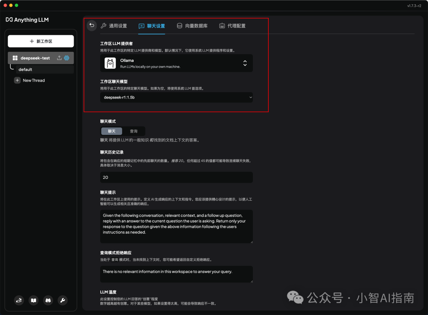Create a New Thread

click(29, 80)
